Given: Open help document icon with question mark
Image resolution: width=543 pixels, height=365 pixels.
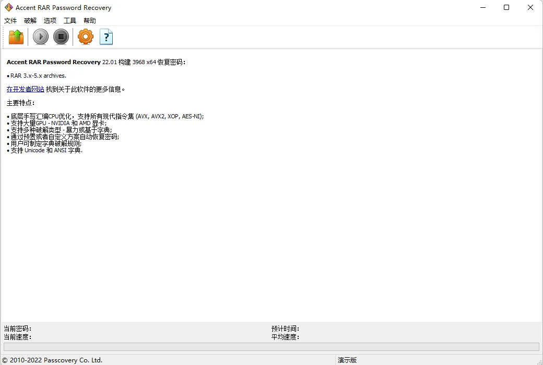Looking at the screenshot, I should click(x=107, y=36).
